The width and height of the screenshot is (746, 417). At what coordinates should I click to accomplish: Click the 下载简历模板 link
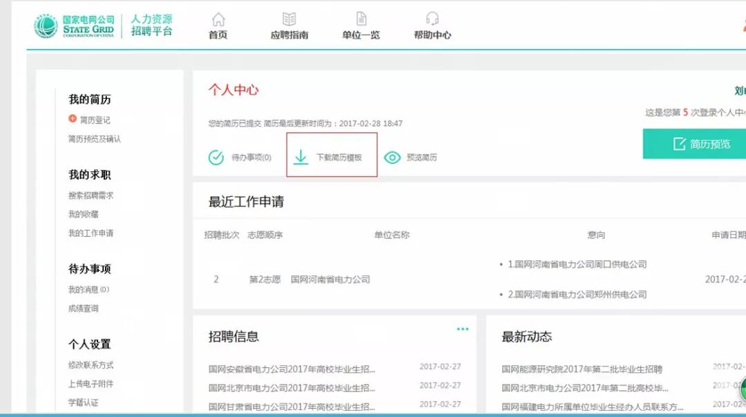coord(339,157)
